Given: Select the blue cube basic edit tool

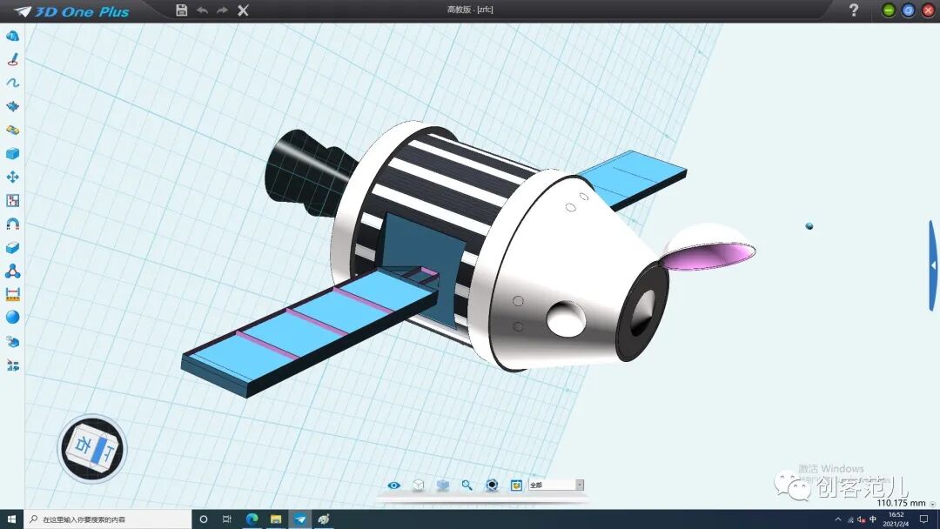Looking at the screenshot, I should (x=12, y=153).
